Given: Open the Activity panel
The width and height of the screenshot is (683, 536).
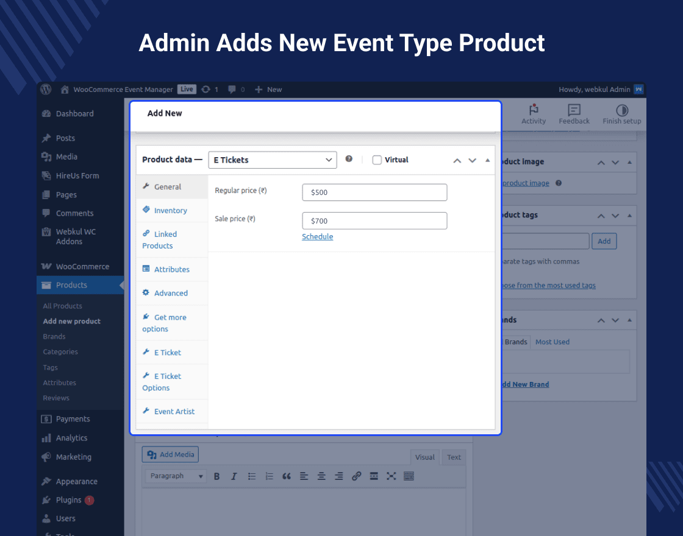Looking at the screenshot, I should (534, 113).
